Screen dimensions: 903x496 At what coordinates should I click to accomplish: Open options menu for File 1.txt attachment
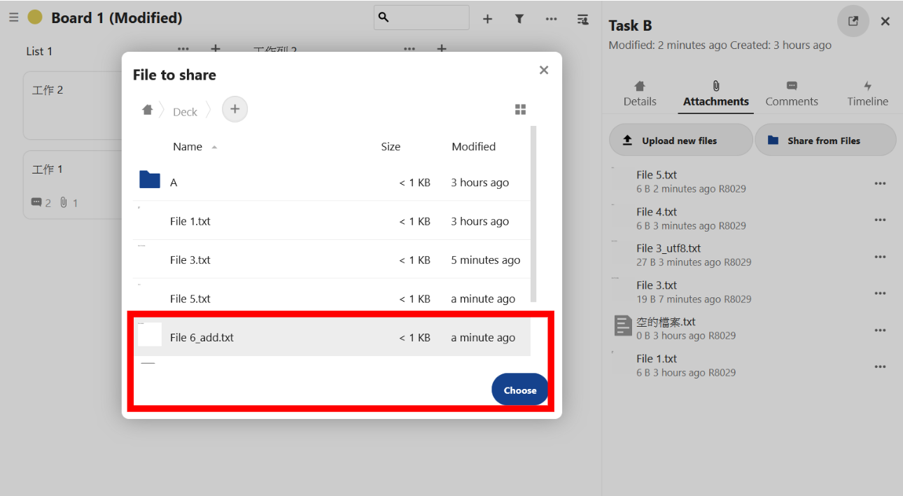point(880,366)
